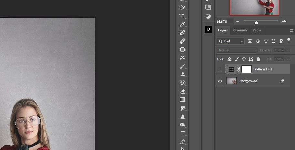This screenshot has height=150, width=295.
Task: Select the Background layer name
Action: [248, 81]
